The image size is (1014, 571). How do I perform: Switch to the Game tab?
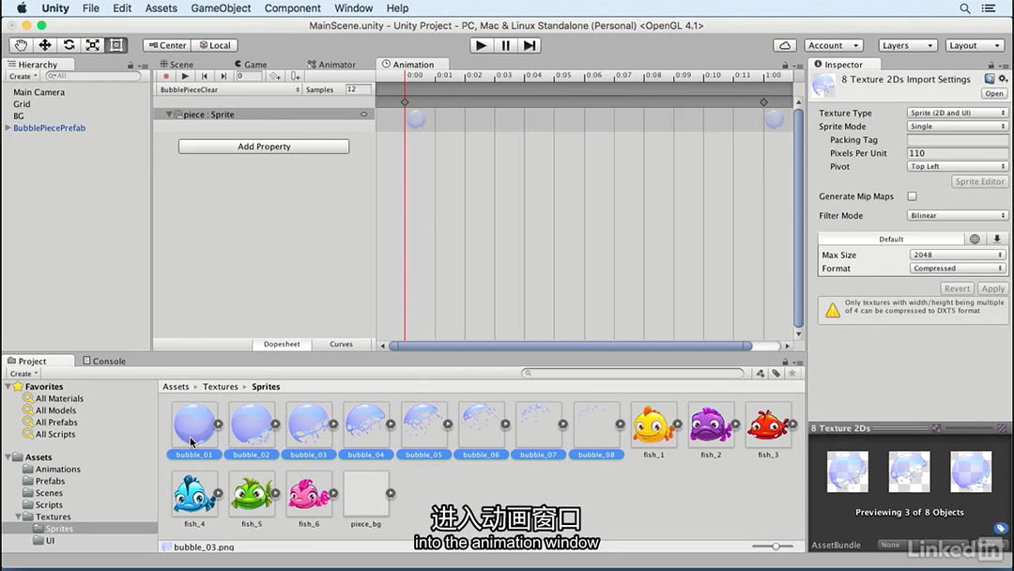pos(251,64)
